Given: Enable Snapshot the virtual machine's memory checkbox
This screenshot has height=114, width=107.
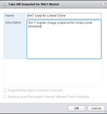Looking at the screenshot, I should 5,90.
